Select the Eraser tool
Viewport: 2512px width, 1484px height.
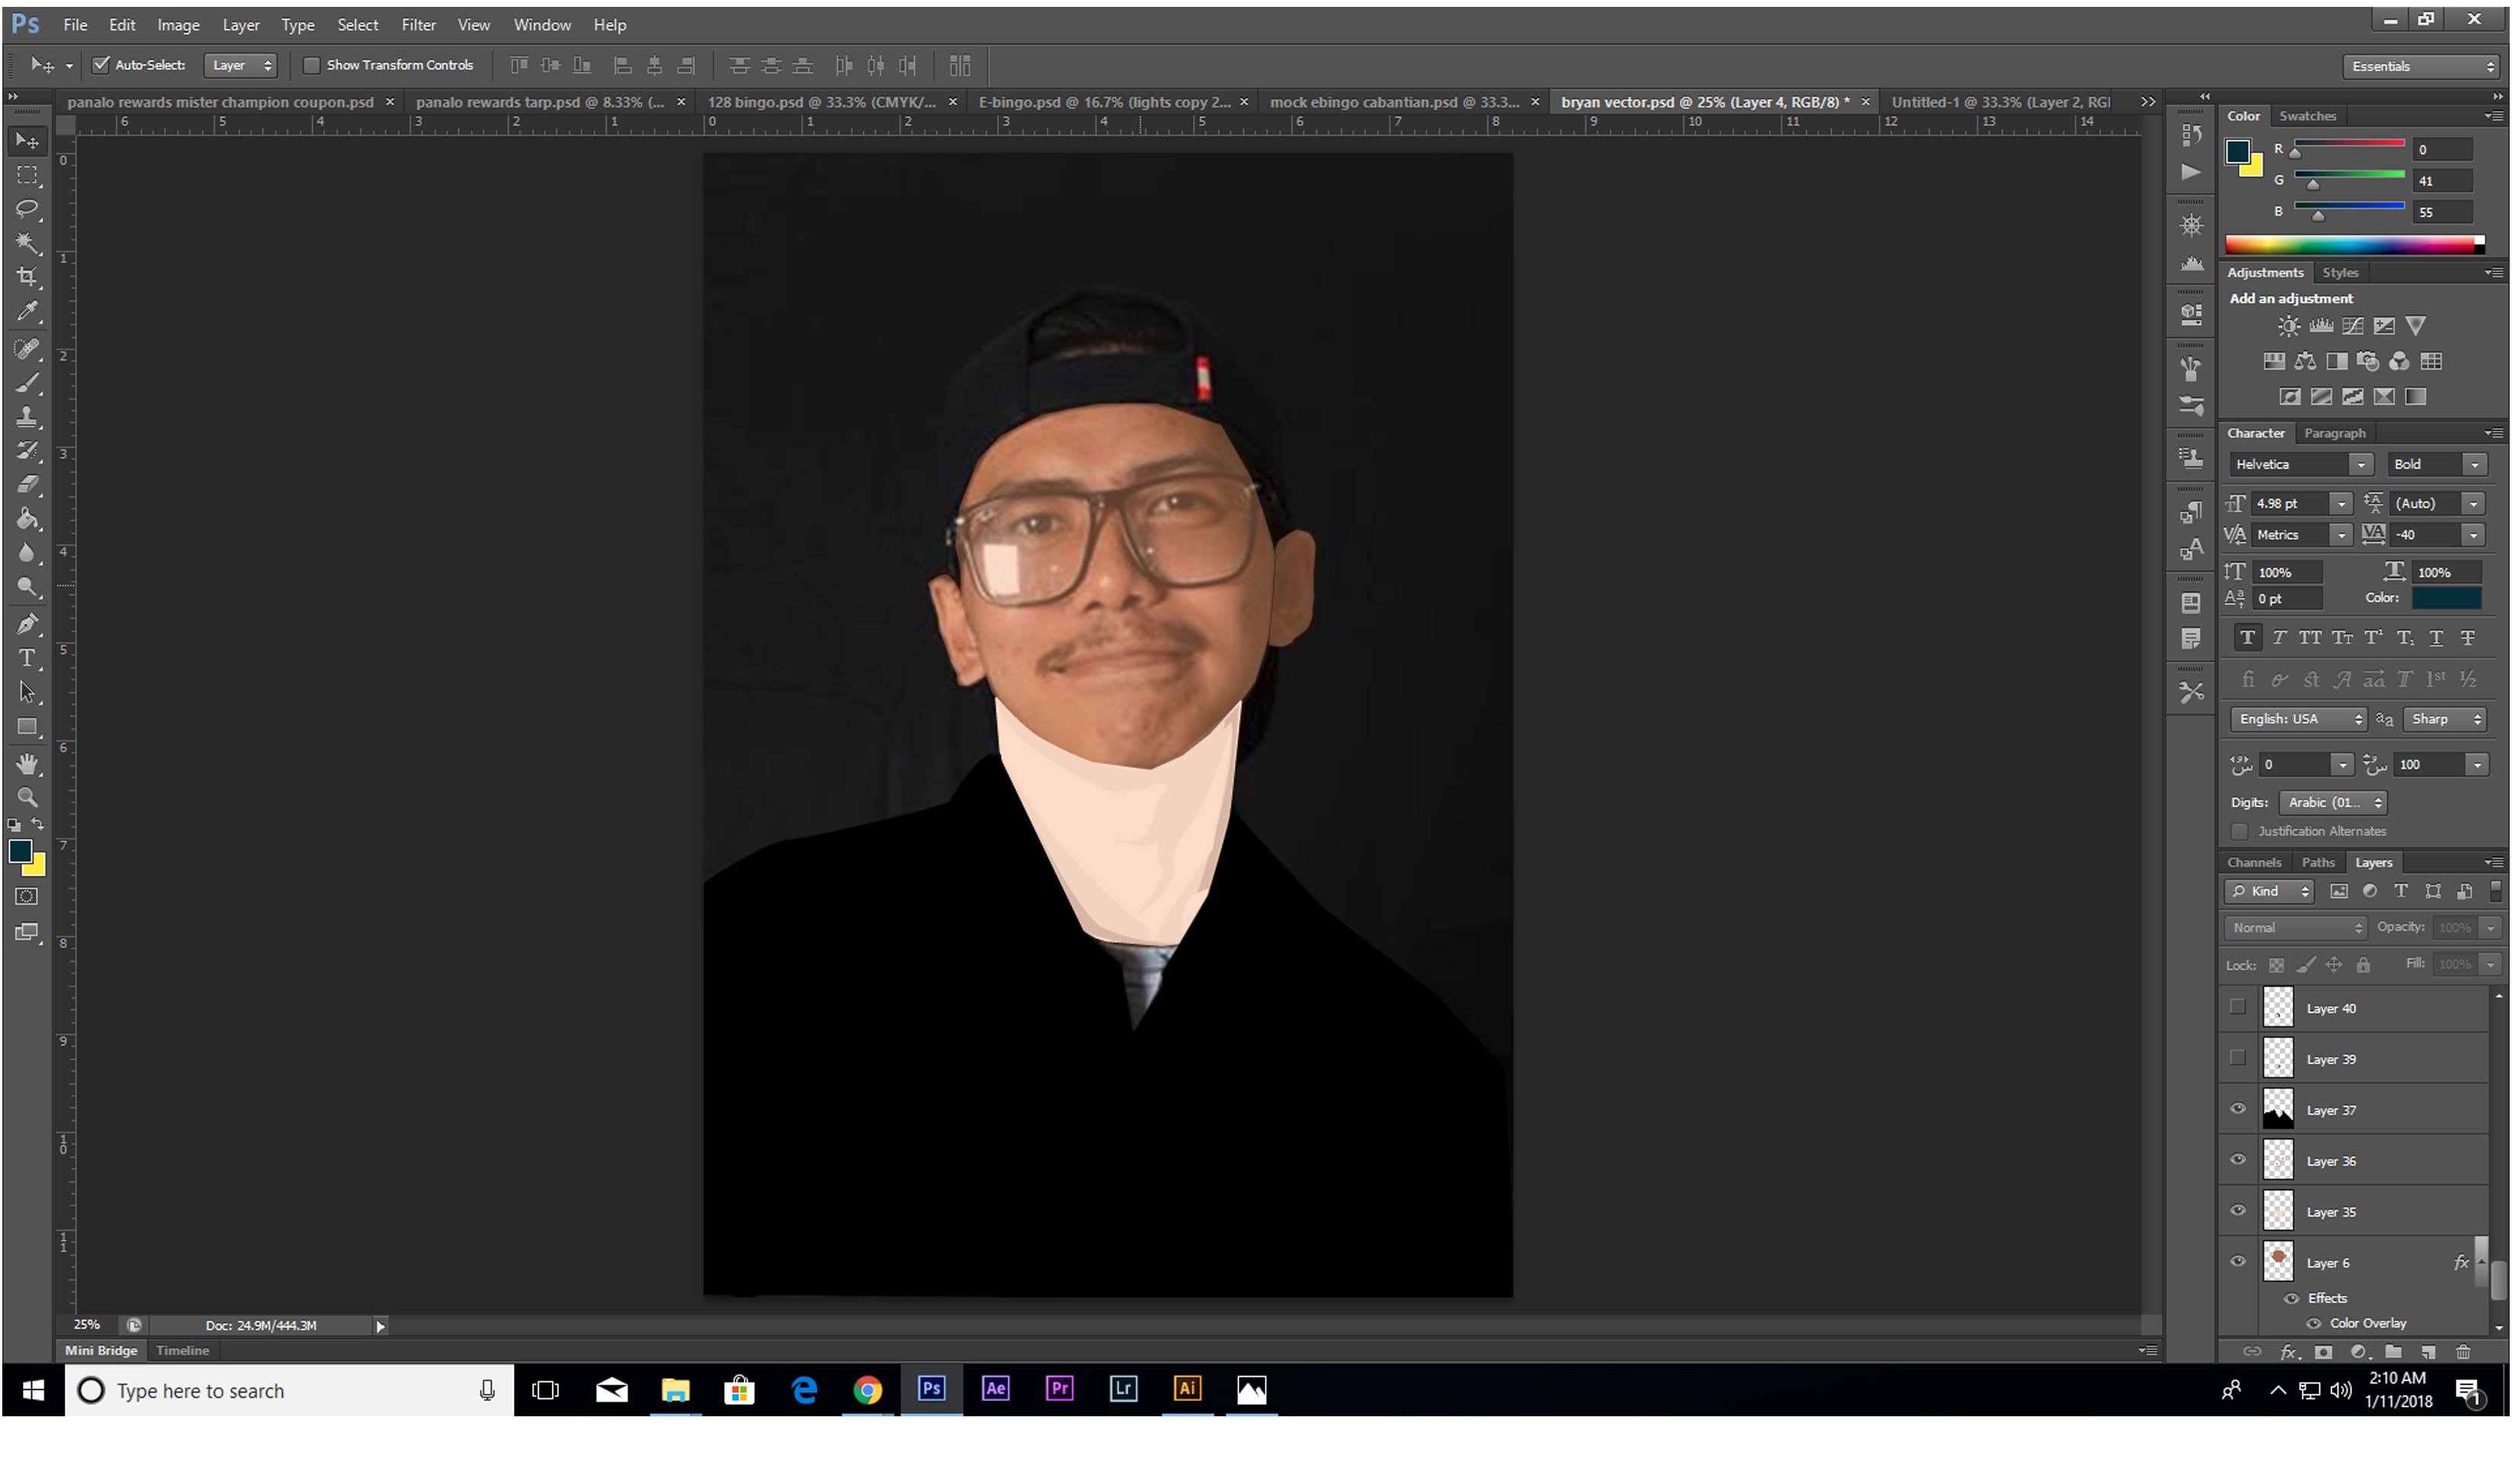(x=27, y=485)
